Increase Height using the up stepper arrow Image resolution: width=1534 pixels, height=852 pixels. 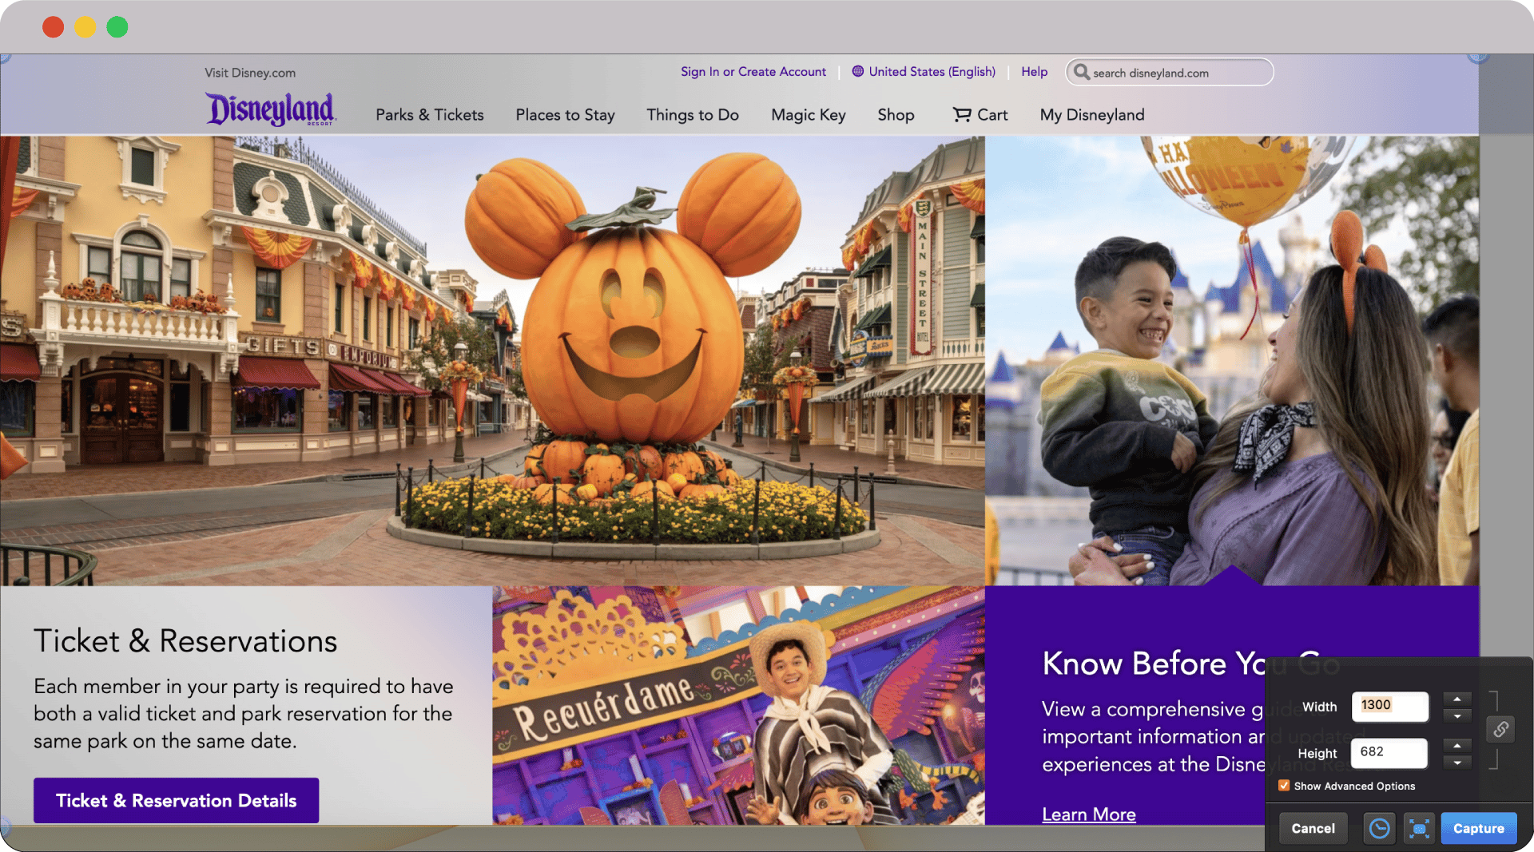tap(1457, 745)
